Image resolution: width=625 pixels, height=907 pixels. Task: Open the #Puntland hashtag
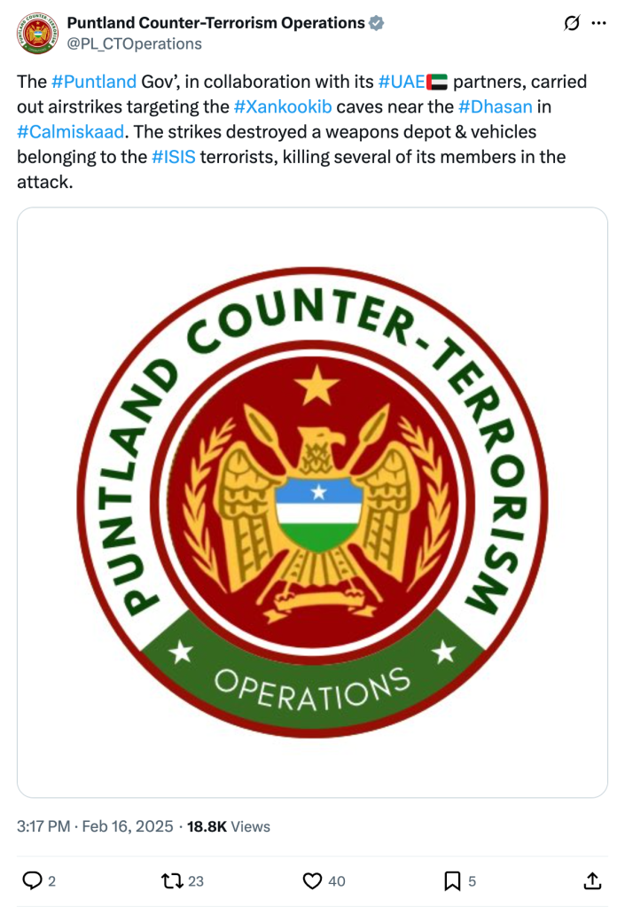click(94, 82)
